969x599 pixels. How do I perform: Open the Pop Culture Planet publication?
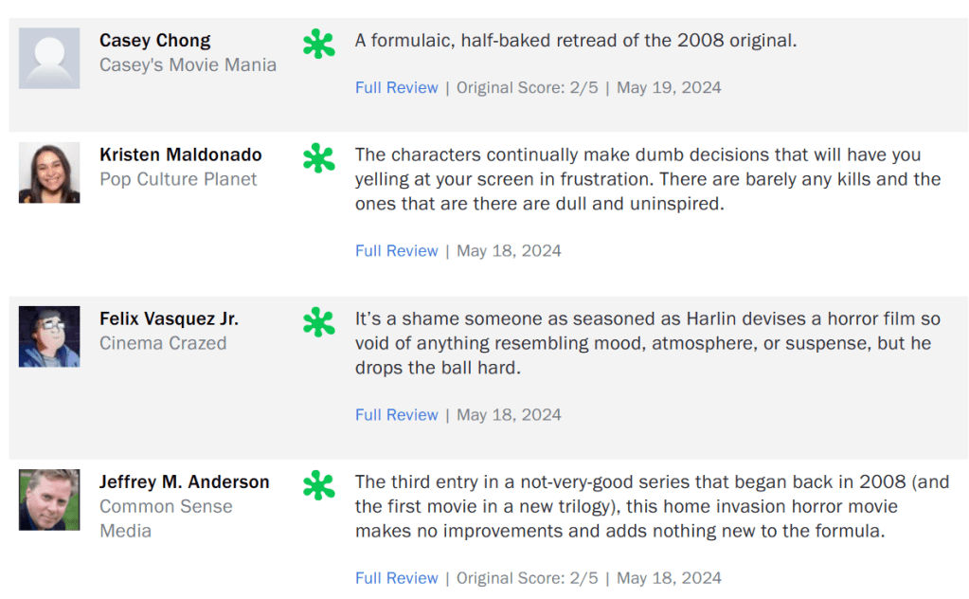pyautogui.click(x=178, y=179)
